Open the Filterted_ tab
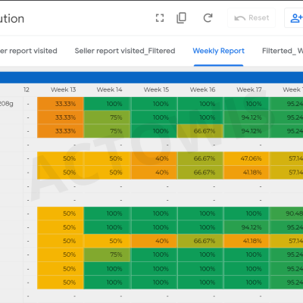The height and width of the screenshot is (303, 303). coord(283,51)
